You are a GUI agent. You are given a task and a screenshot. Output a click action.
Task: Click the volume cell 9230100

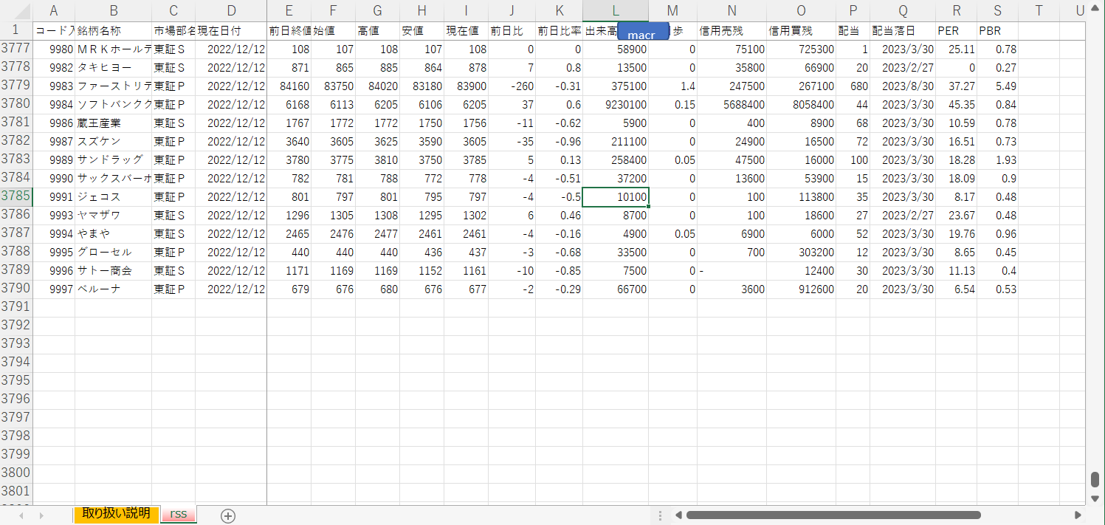(x=616, y=105)
